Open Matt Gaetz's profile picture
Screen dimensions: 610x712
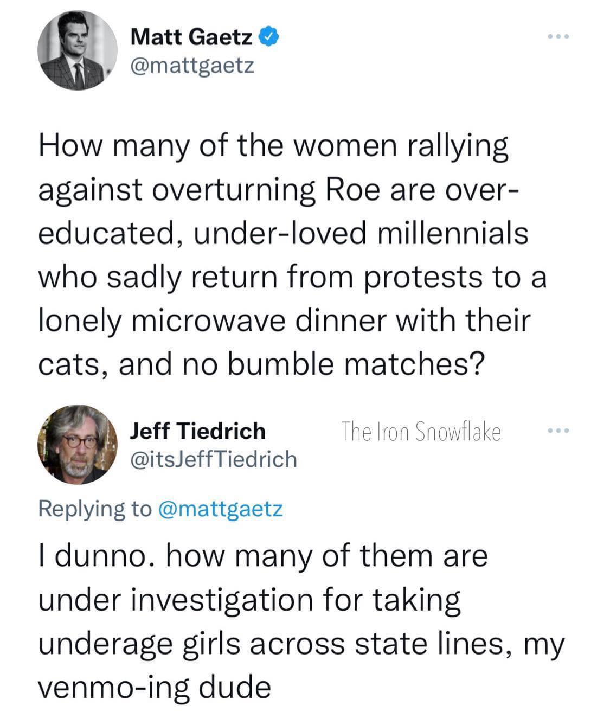pos(77,50)
